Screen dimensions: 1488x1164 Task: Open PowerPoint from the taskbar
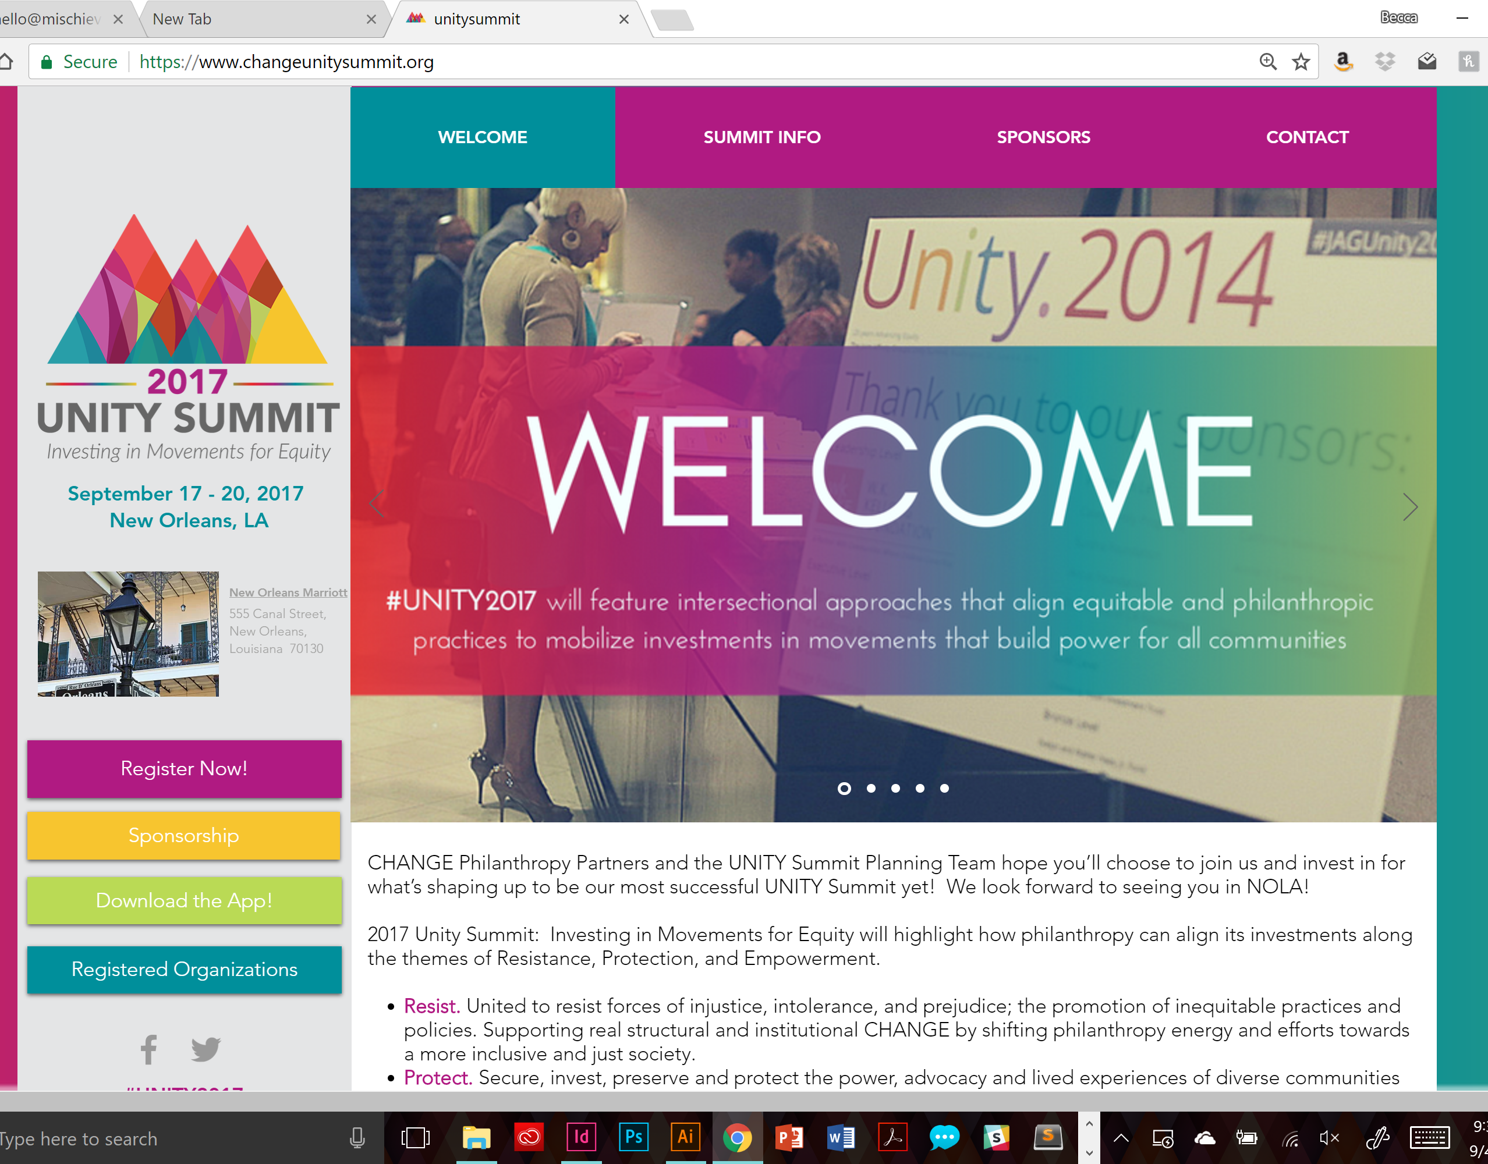(x=789, y=1137)
